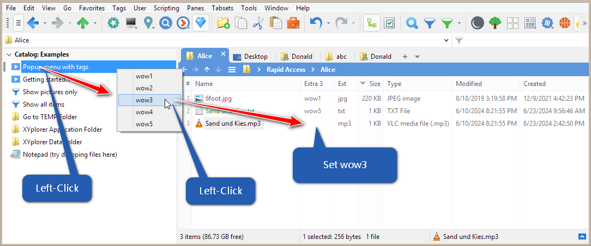Switch to the abc tab
Viewport: 591px width, 246px height.
[336, 57]
